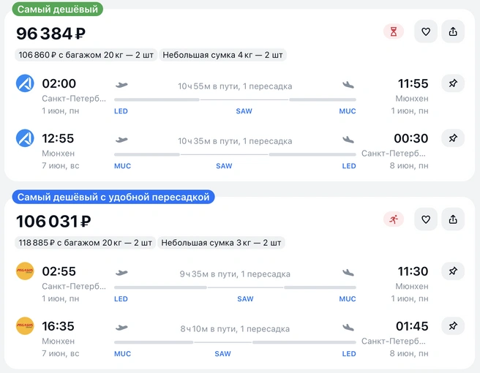Open the Самый дешёвый green badge
This screenshot has height=373, width=480.
pos(58,10)
